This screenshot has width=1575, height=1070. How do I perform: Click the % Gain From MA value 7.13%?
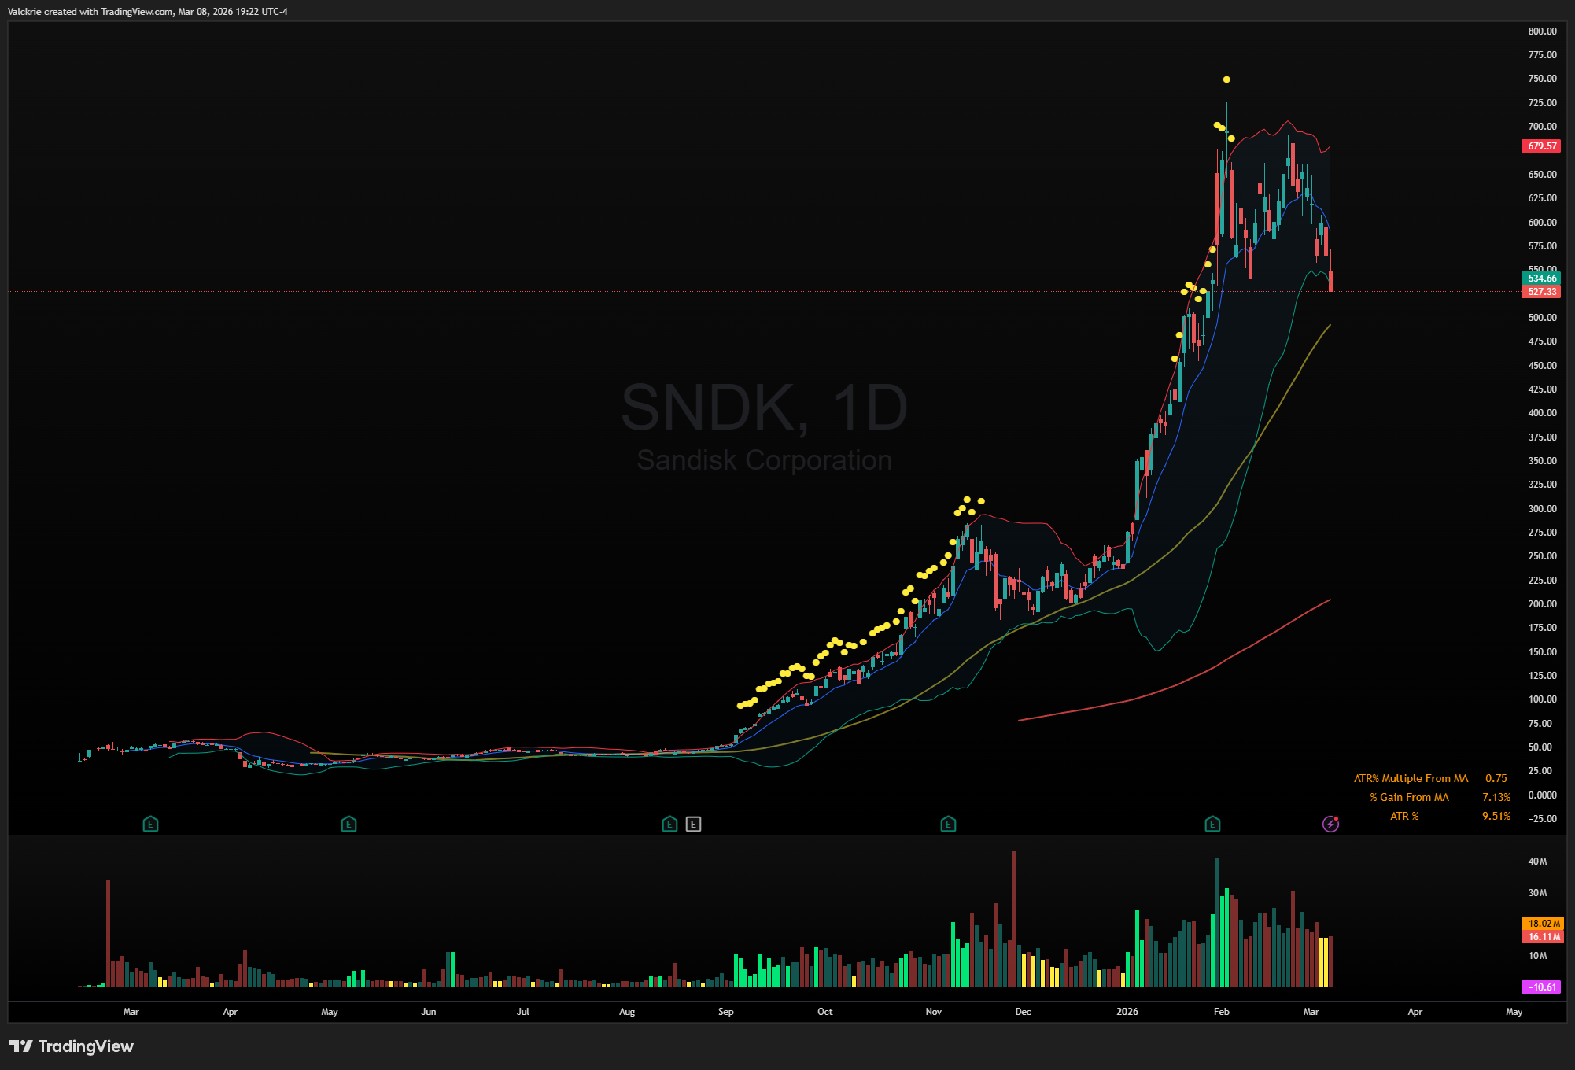(1496, 797)
